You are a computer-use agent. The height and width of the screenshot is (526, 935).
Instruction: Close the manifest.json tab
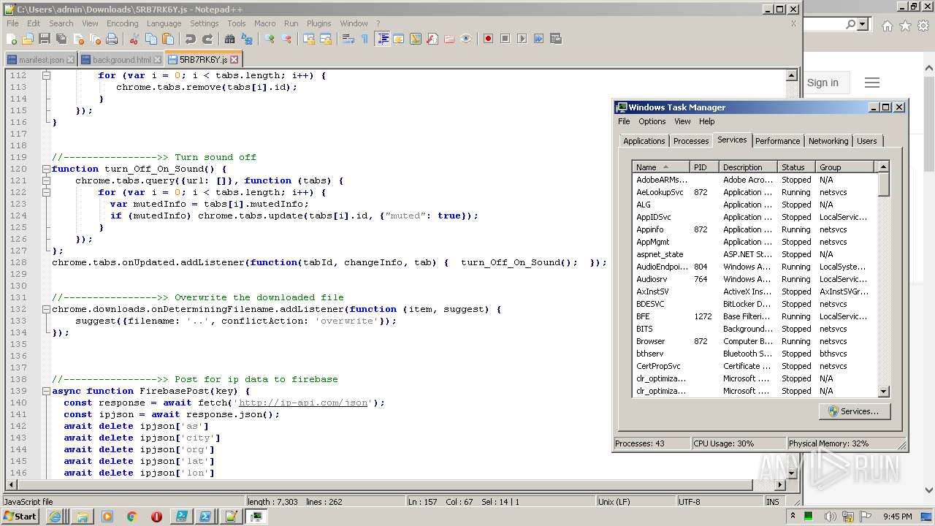70,60
